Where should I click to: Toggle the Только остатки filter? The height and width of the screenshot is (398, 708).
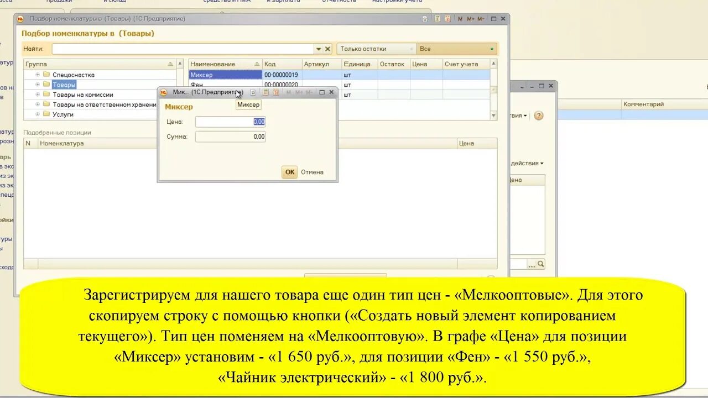376,49
